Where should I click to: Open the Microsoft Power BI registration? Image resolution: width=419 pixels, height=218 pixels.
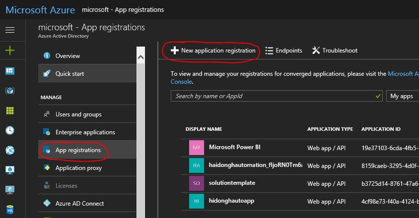tap(234, 147)
